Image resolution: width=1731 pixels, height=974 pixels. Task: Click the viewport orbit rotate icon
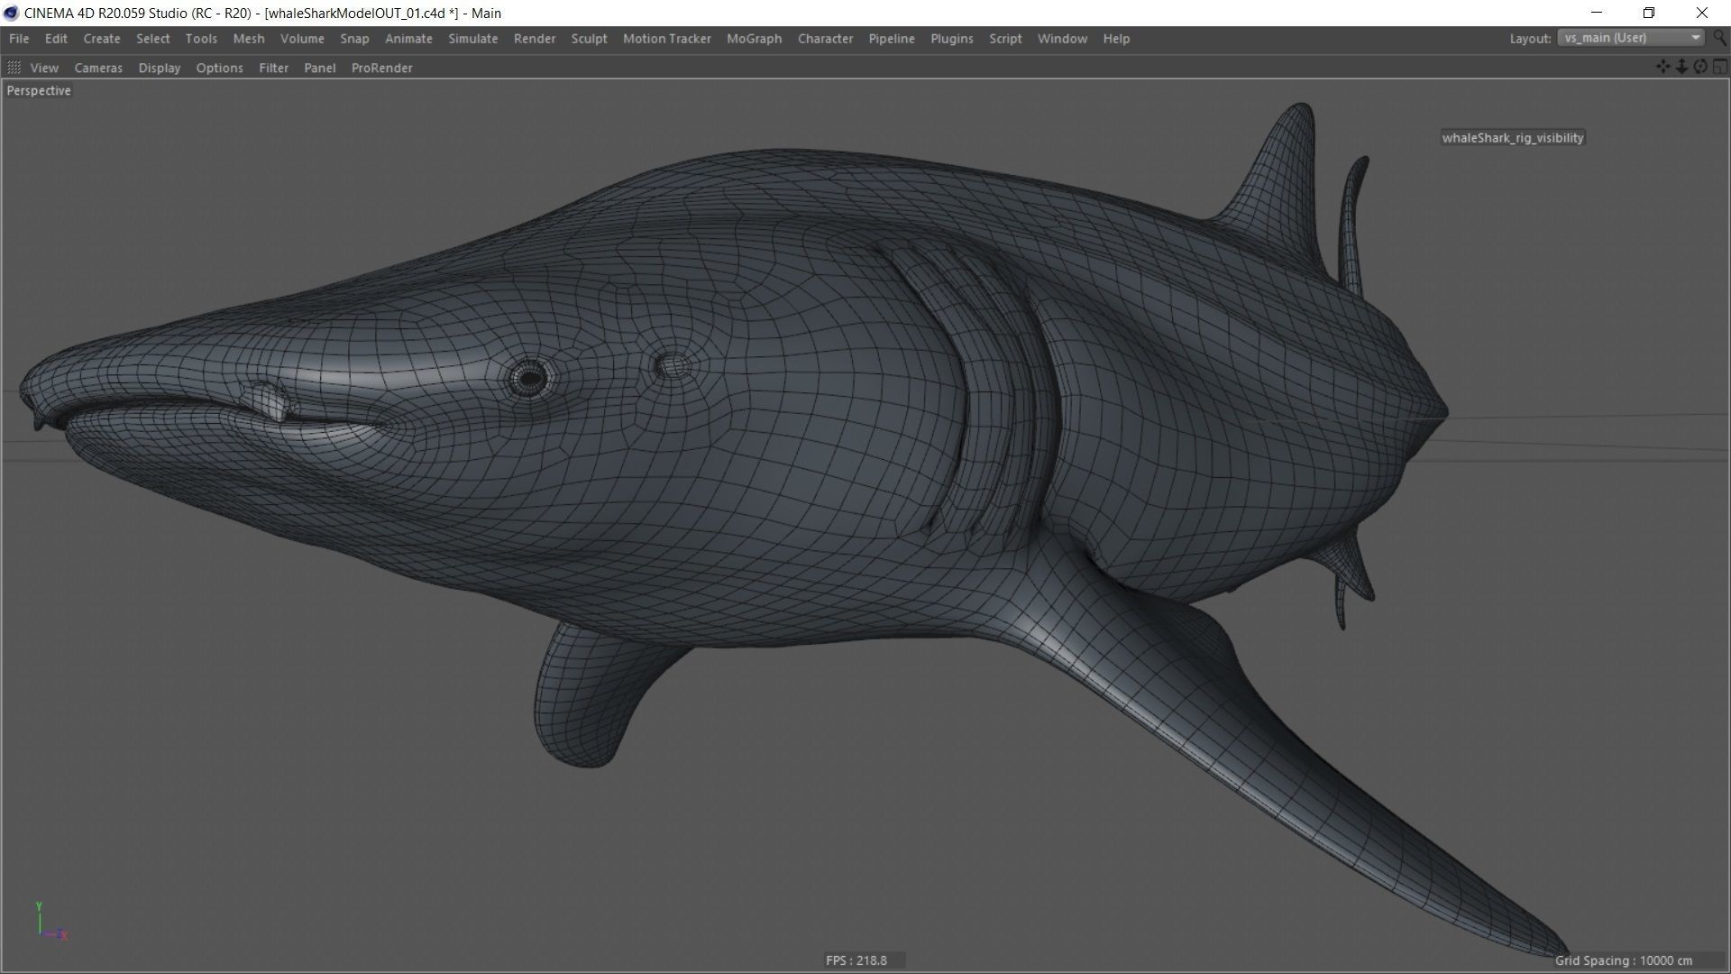(1700, 67)
